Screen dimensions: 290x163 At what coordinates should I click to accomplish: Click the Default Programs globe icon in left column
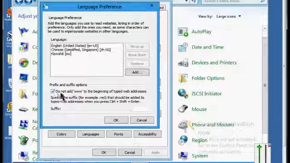[24, 62]
